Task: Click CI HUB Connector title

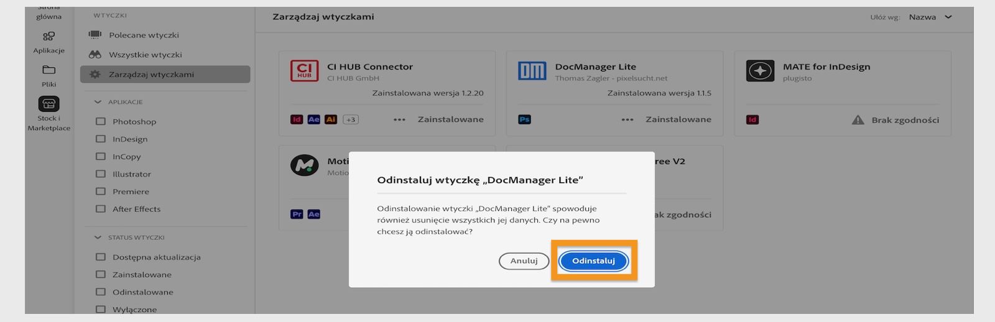Action: [370, 67]
